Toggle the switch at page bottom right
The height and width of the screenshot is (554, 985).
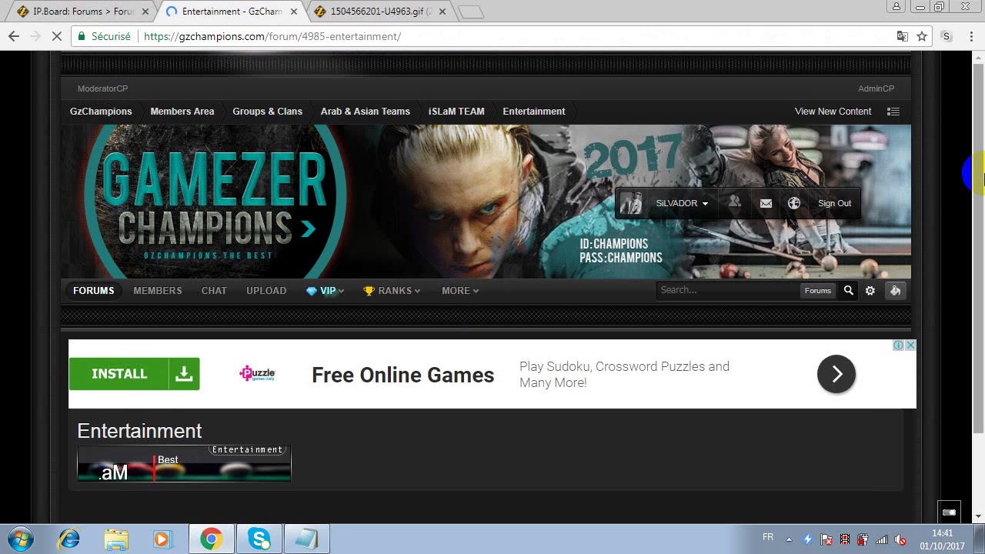click(949, 512)
